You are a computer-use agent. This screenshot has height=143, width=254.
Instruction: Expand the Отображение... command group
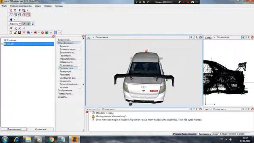point(66,91)
